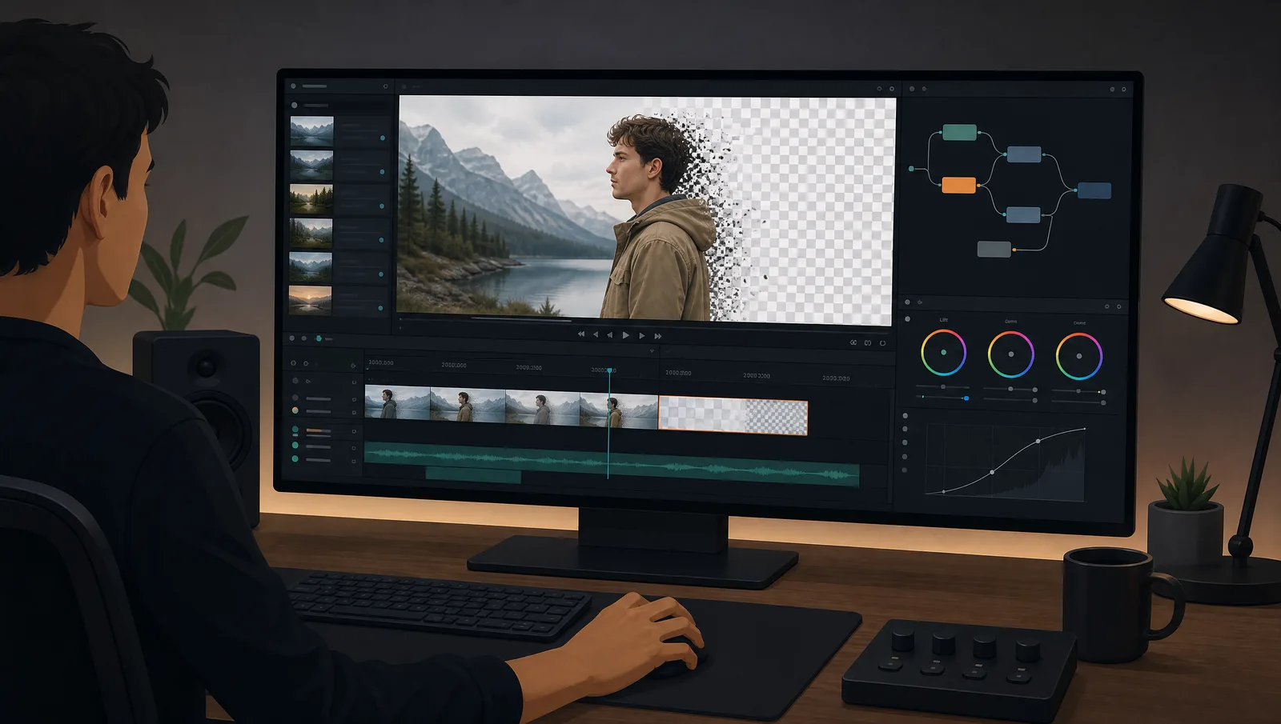Select the topmost mountain lake media thumbnail

311,131
